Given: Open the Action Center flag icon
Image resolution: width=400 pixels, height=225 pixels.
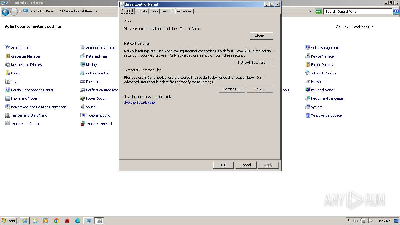Looking at the screenshot, I should pos(8,48).
